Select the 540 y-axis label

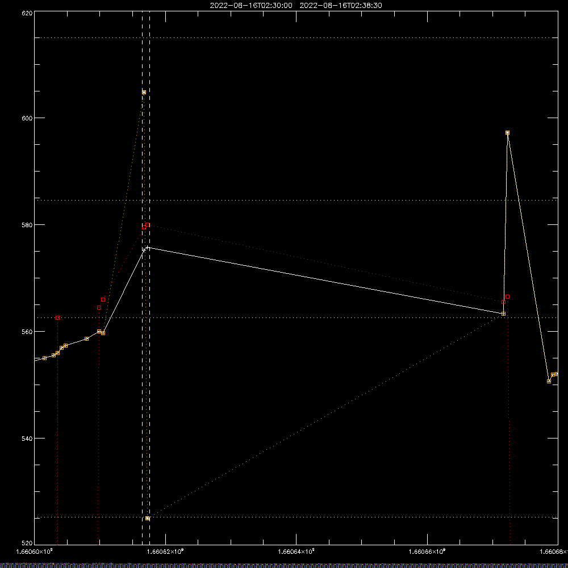tap(28, 438)
